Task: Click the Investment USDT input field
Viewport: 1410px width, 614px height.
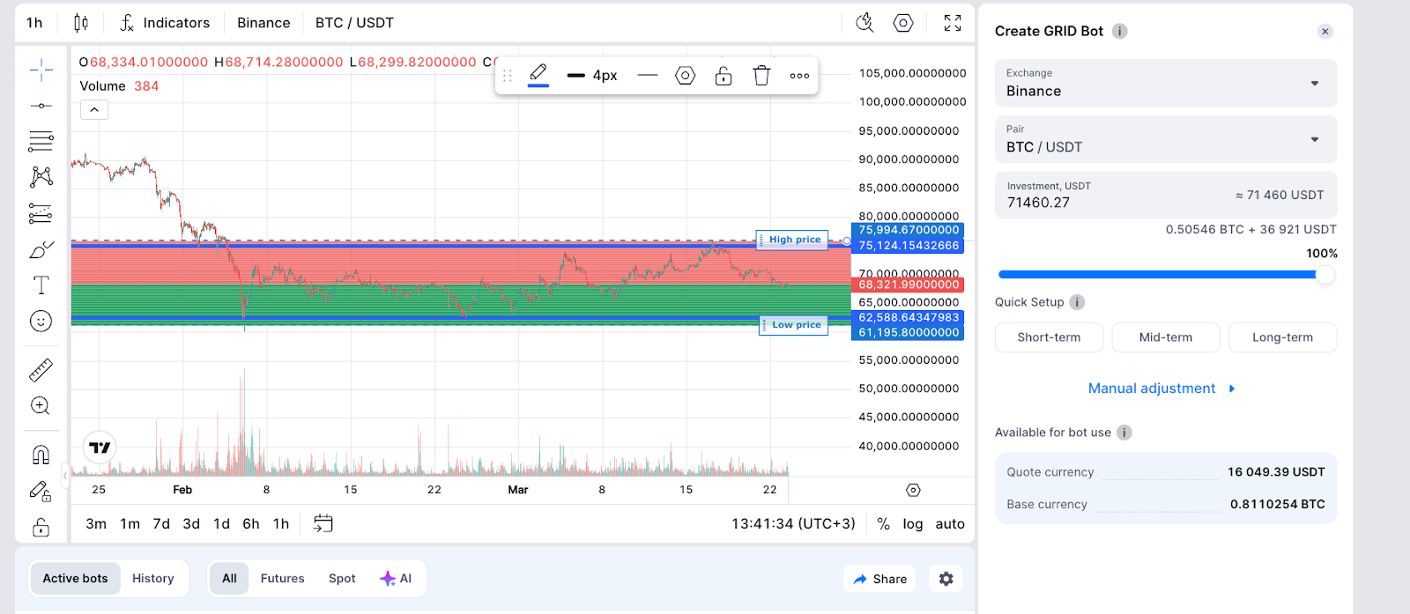Action: pyautogui.click(x=1165, y=195)
